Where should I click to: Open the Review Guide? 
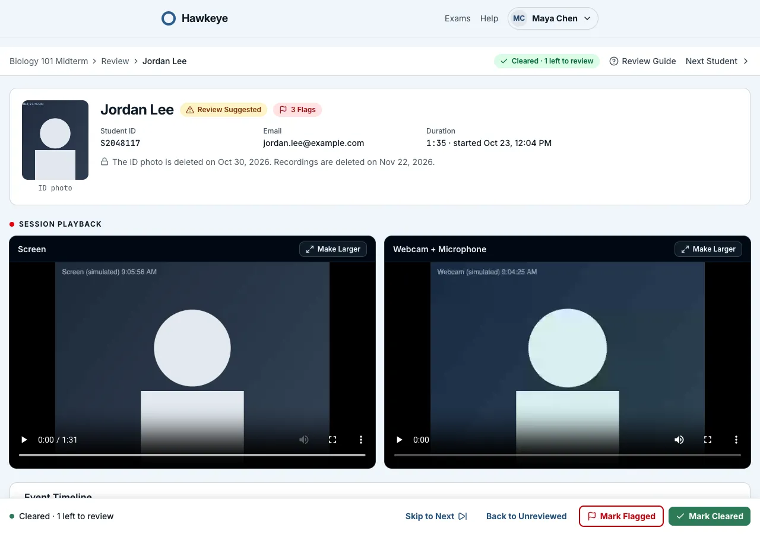click(643, 61)
